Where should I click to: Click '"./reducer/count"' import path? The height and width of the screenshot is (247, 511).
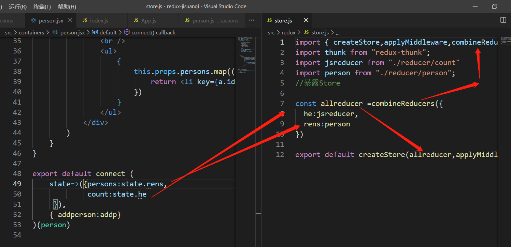(424, 63)
